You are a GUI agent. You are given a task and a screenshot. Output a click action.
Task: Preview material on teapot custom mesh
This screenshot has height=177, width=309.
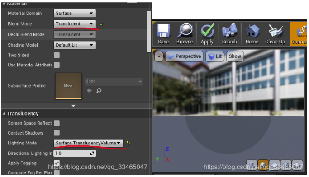(297, 165)
